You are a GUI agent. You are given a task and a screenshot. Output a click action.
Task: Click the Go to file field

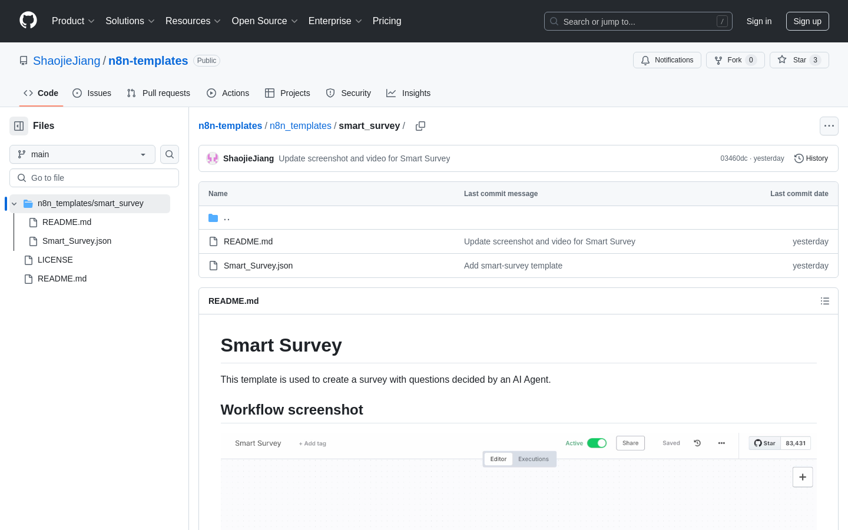click(x=94, y=178)
